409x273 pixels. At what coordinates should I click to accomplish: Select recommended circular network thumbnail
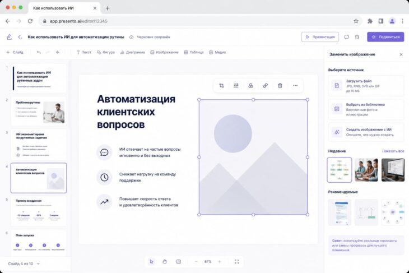coord(393,212)
